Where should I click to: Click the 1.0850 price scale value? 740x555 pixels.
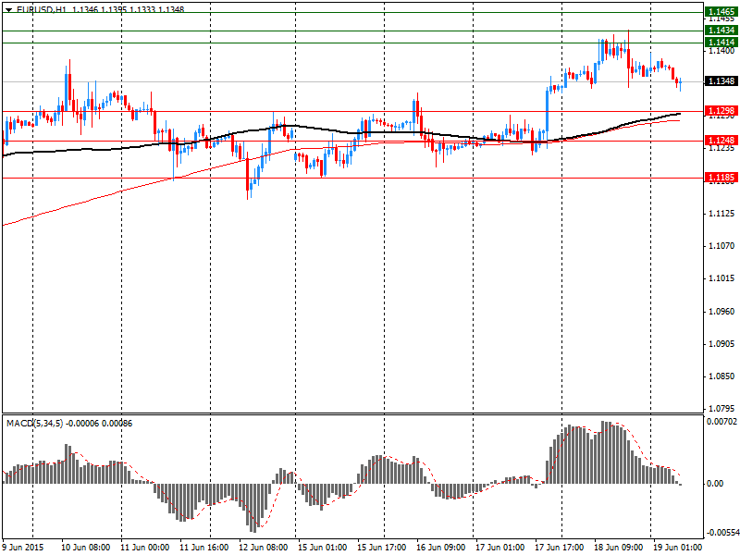pyautogui.click(x=721, y=376)
